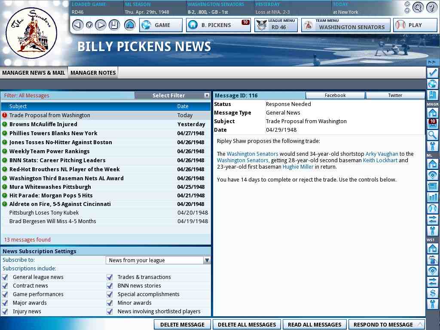Switch to the Manager News & Mail tab

point(34,73)
